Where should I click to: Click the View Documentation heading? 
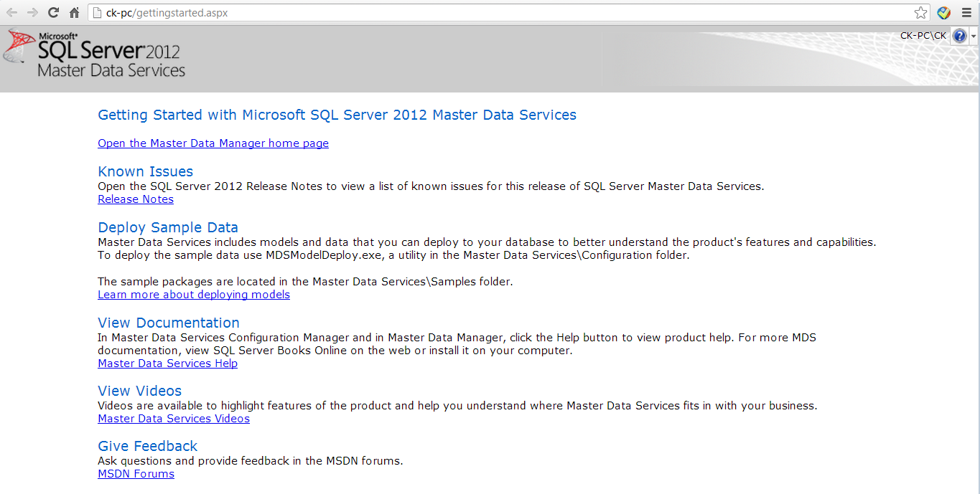click(x=169, y=323)
